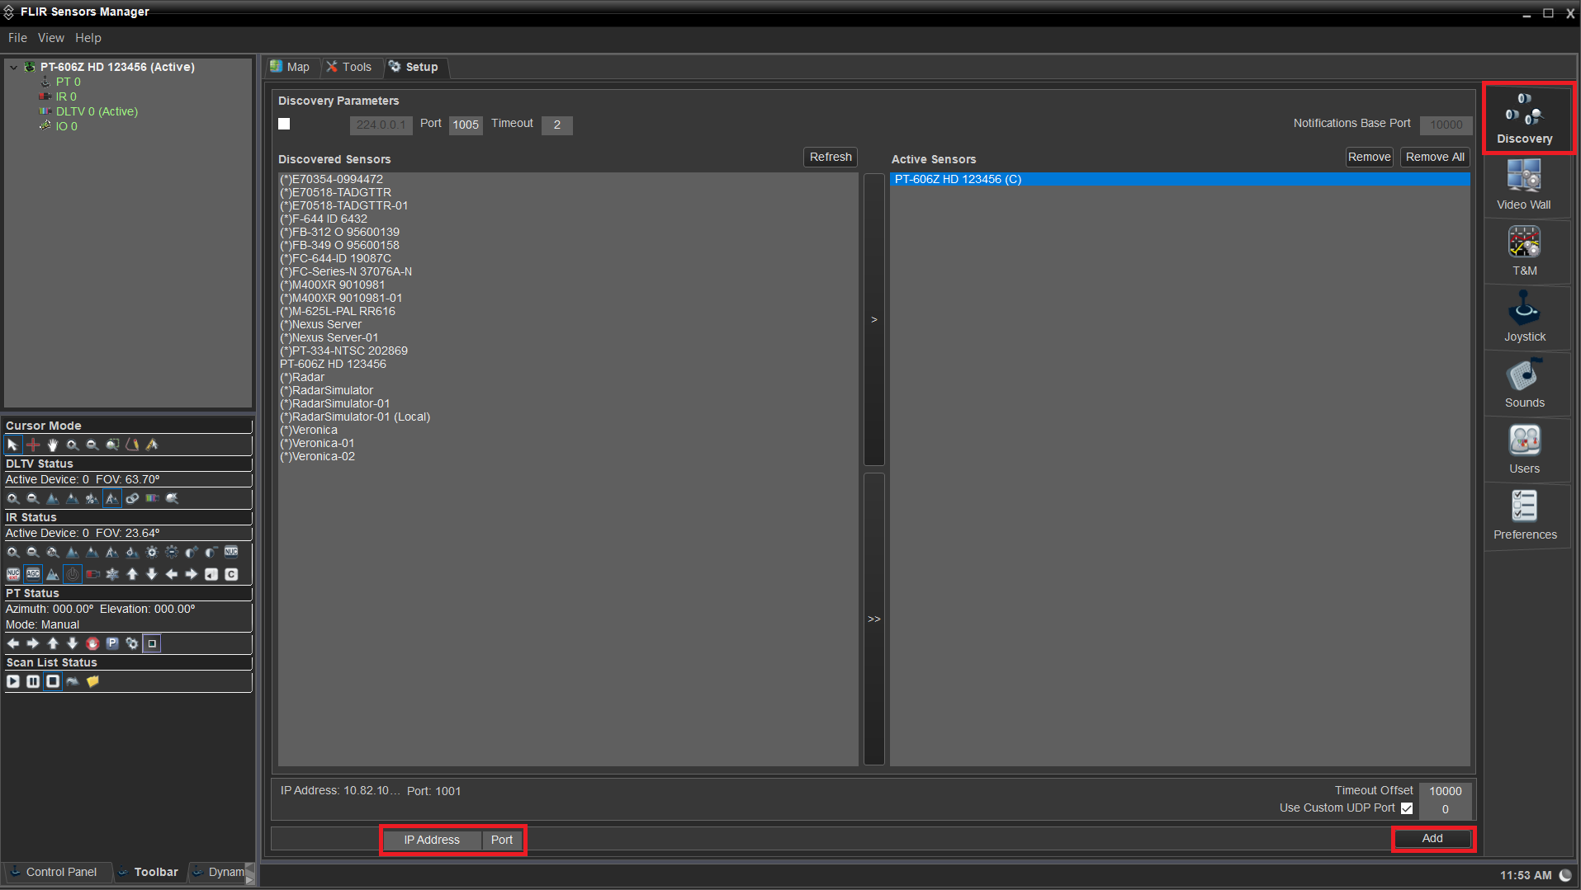The height and width of the screenshot is (890, 1581).
Task: Increase IR gain with sun-plus icon
Action: pyautogui.click(x=152, y=552)
